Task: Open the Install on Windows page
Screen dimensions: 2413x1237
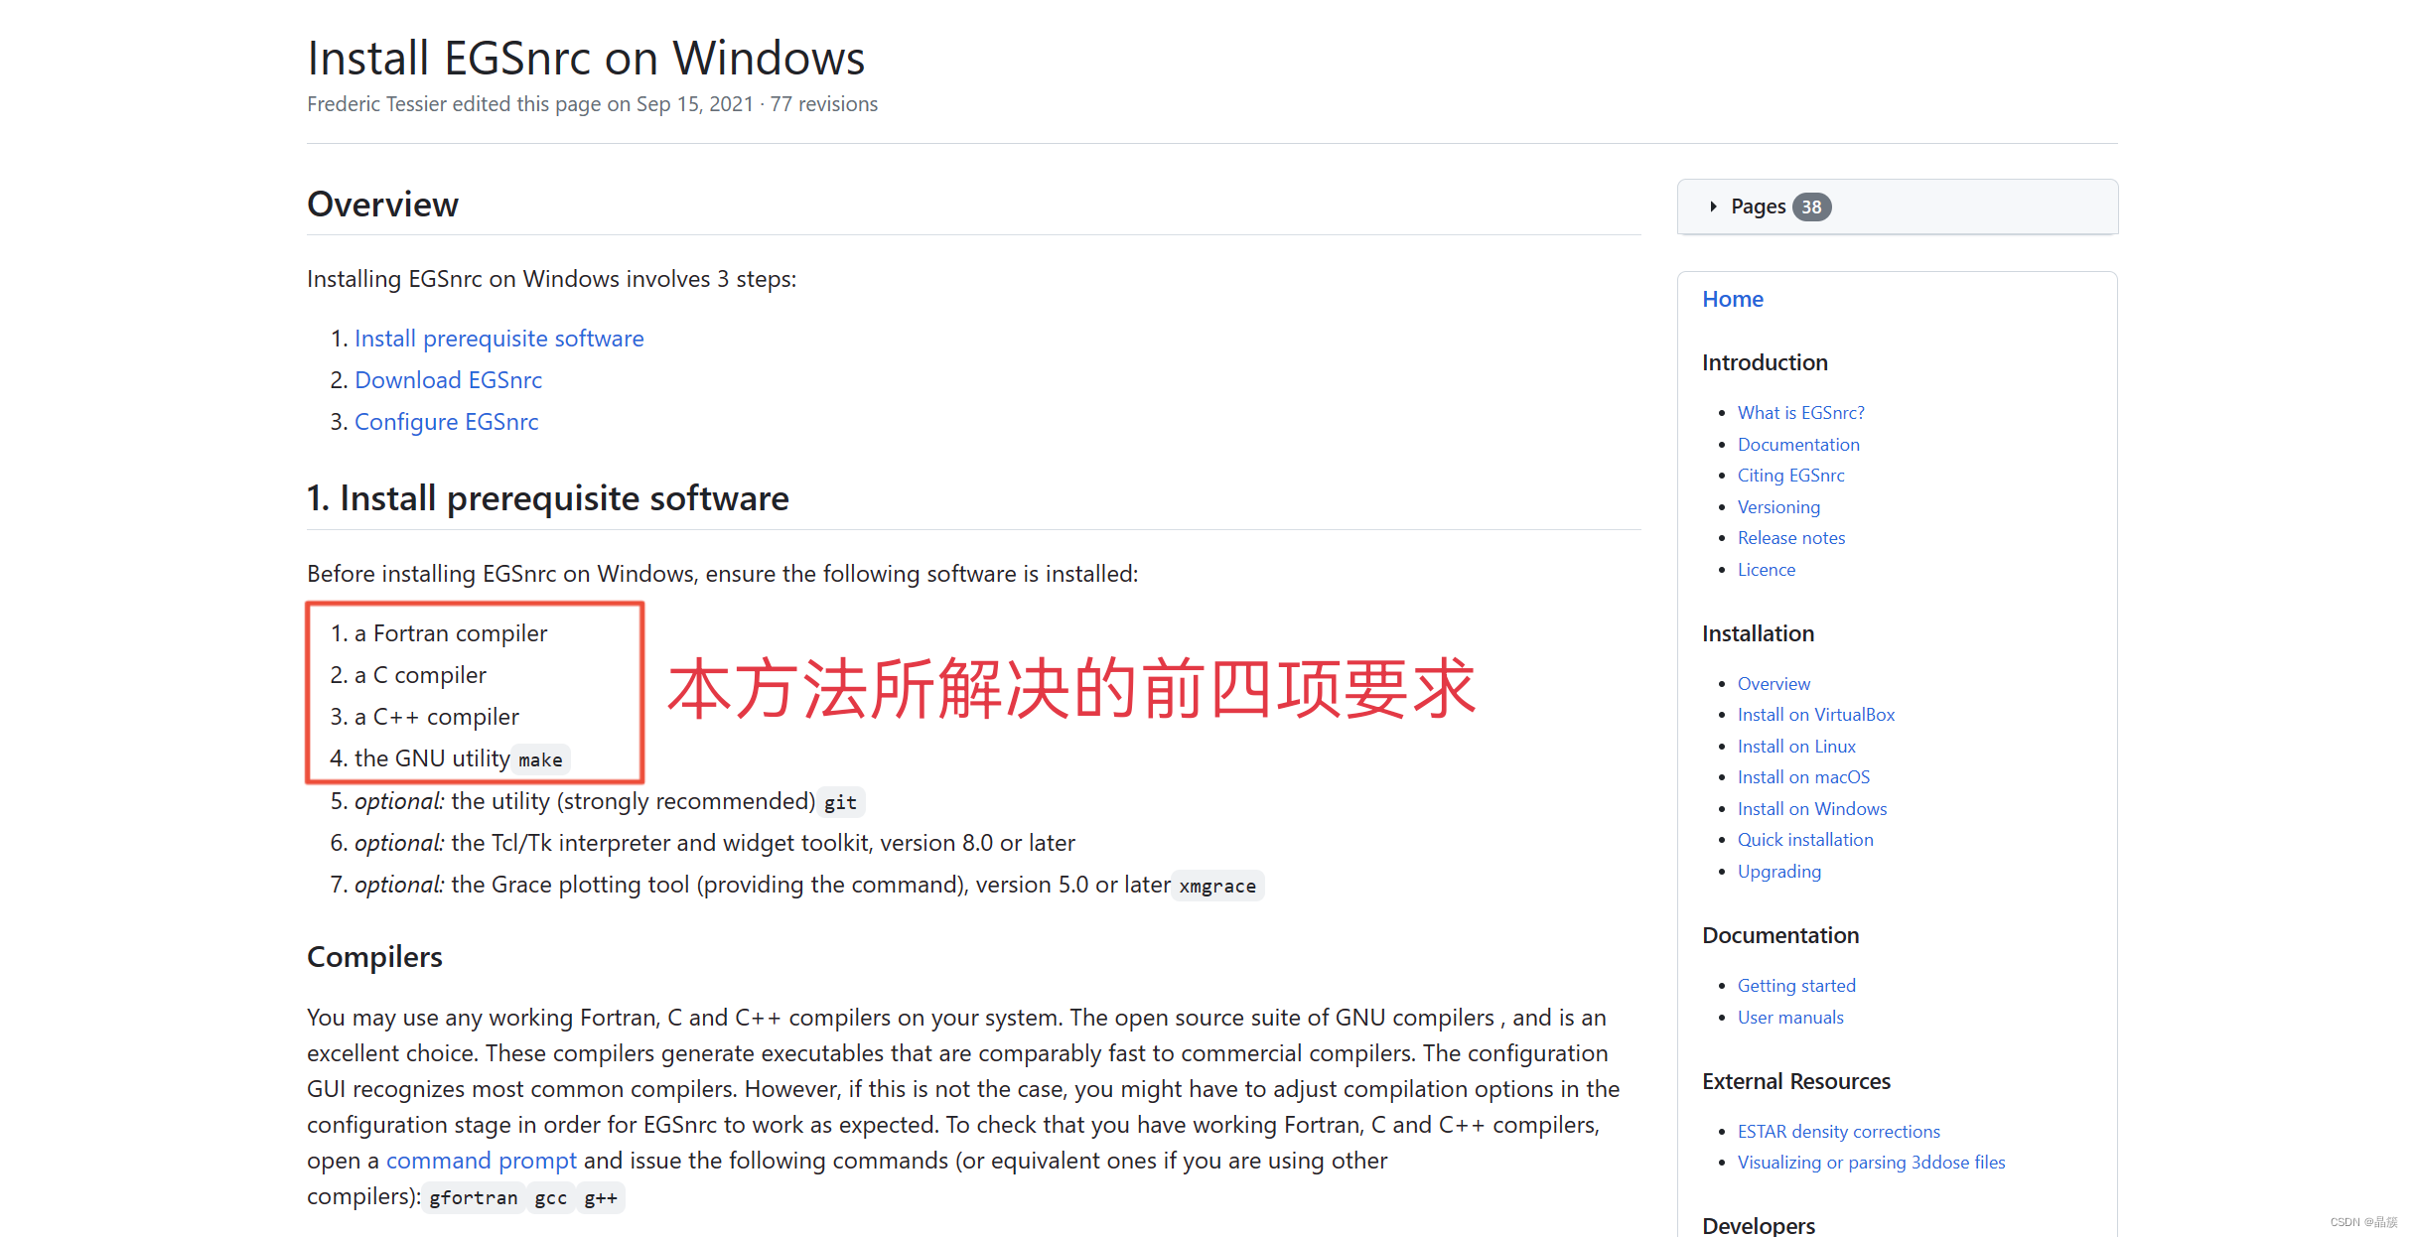Action: [1811, 808]
